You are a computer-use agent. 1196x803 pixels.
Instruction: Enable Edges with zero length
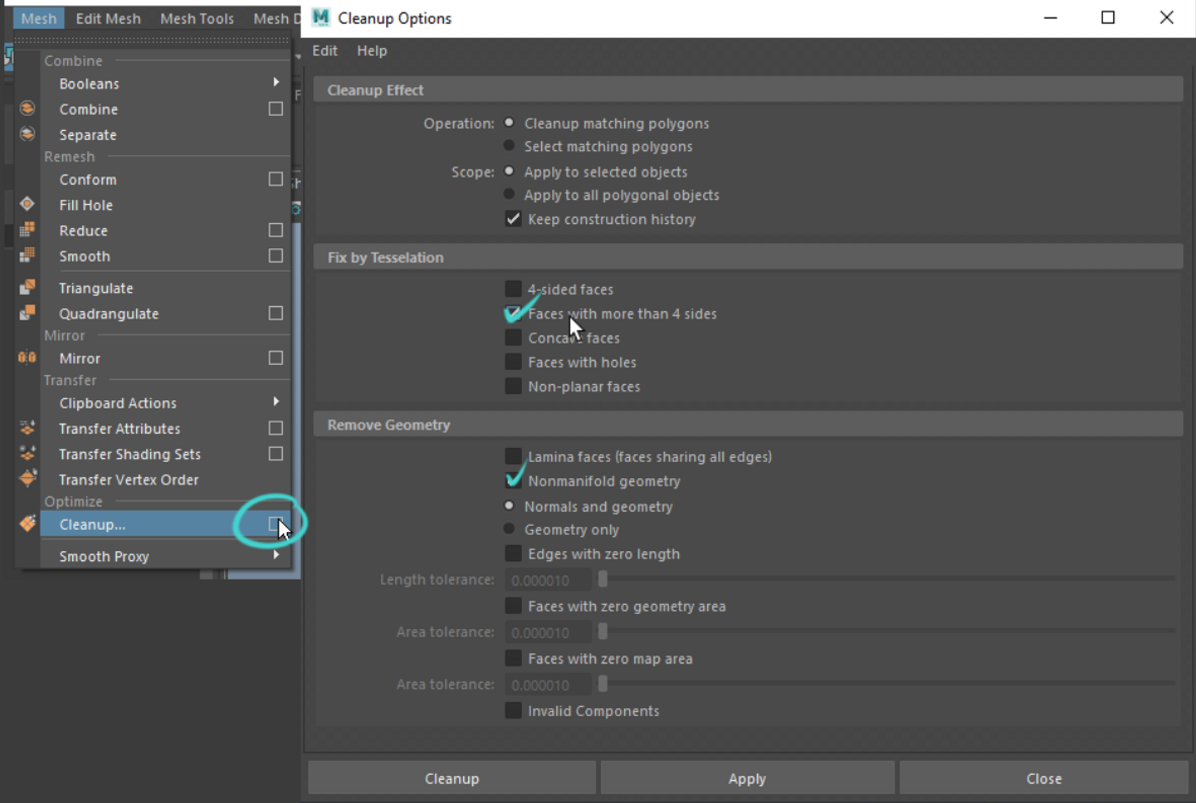pos(513,554)
